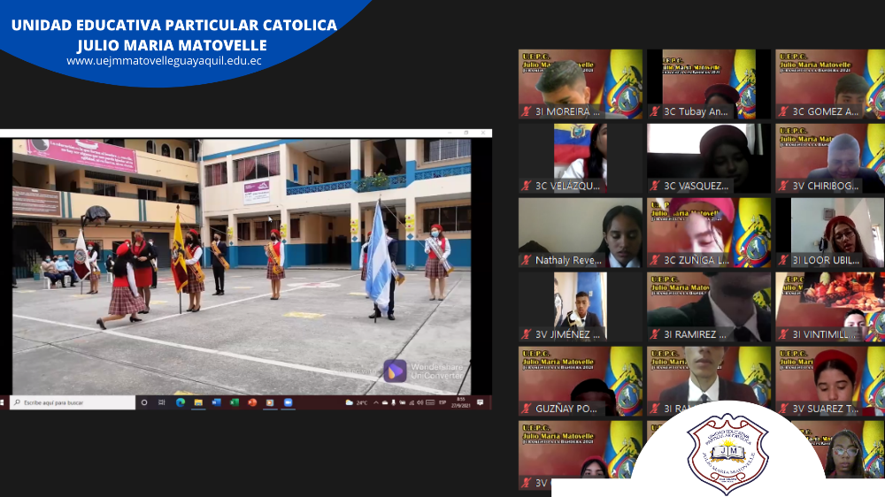Select the 3C VASQUEZ... participant video
Screen dimensions: 885x497
point(709,158)
